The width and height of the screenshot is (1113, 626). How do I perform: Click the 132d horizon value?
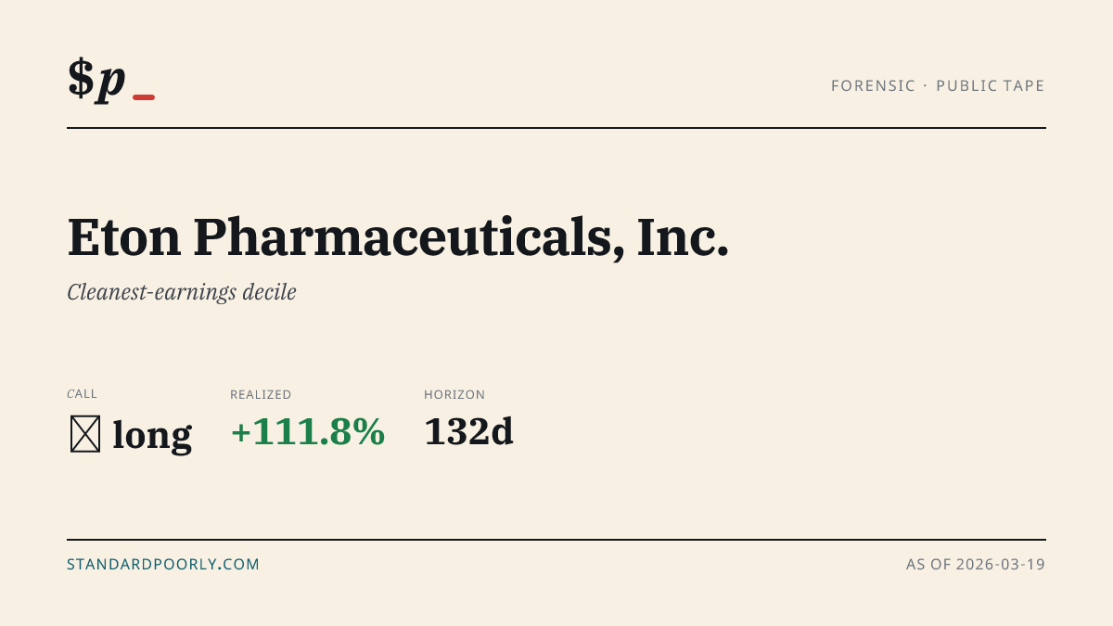tap(468, 432)
